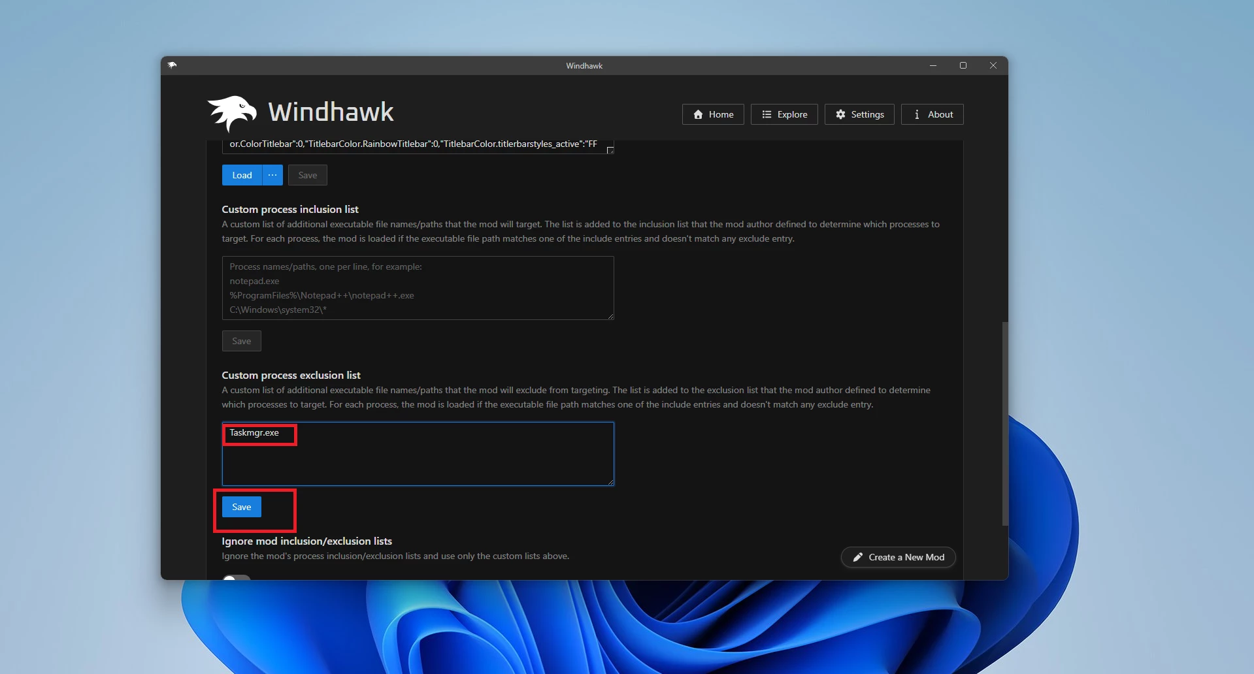This screenshot has width=1254, height=674.
Task: Open the Load options dropdown (three dots)
Action: 272,175
